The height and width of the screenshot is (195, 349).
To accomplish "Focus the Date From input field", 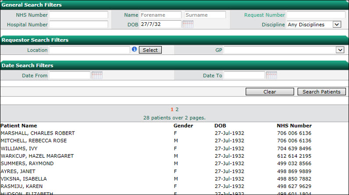I will click(70, 75).
